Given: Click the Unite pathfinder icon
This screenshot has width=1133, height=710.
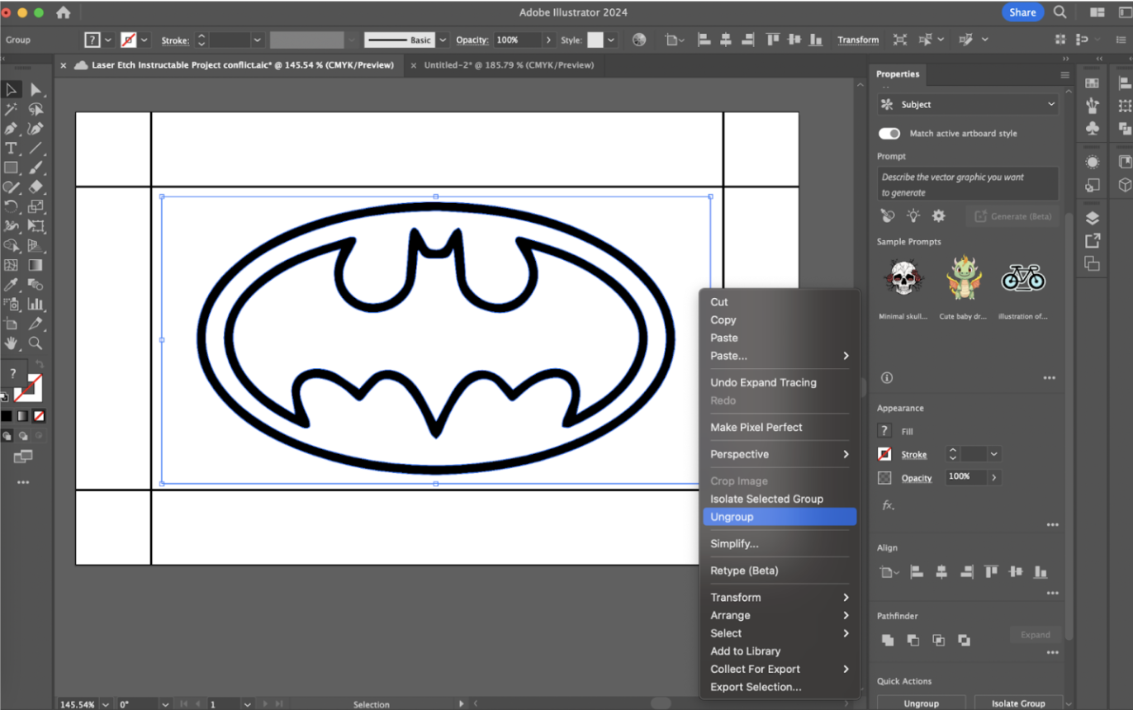Looking at the screenshot, I should [888, 640].
